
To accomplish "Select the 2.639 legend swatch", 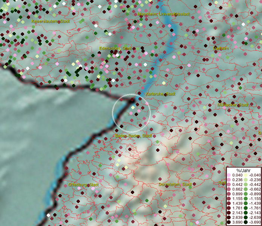I will [229, 217].
